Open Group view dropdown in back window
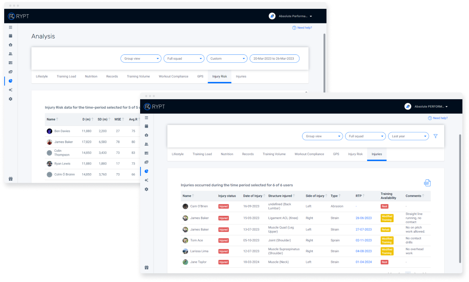 pyautogui.click(x=141, y=59)
